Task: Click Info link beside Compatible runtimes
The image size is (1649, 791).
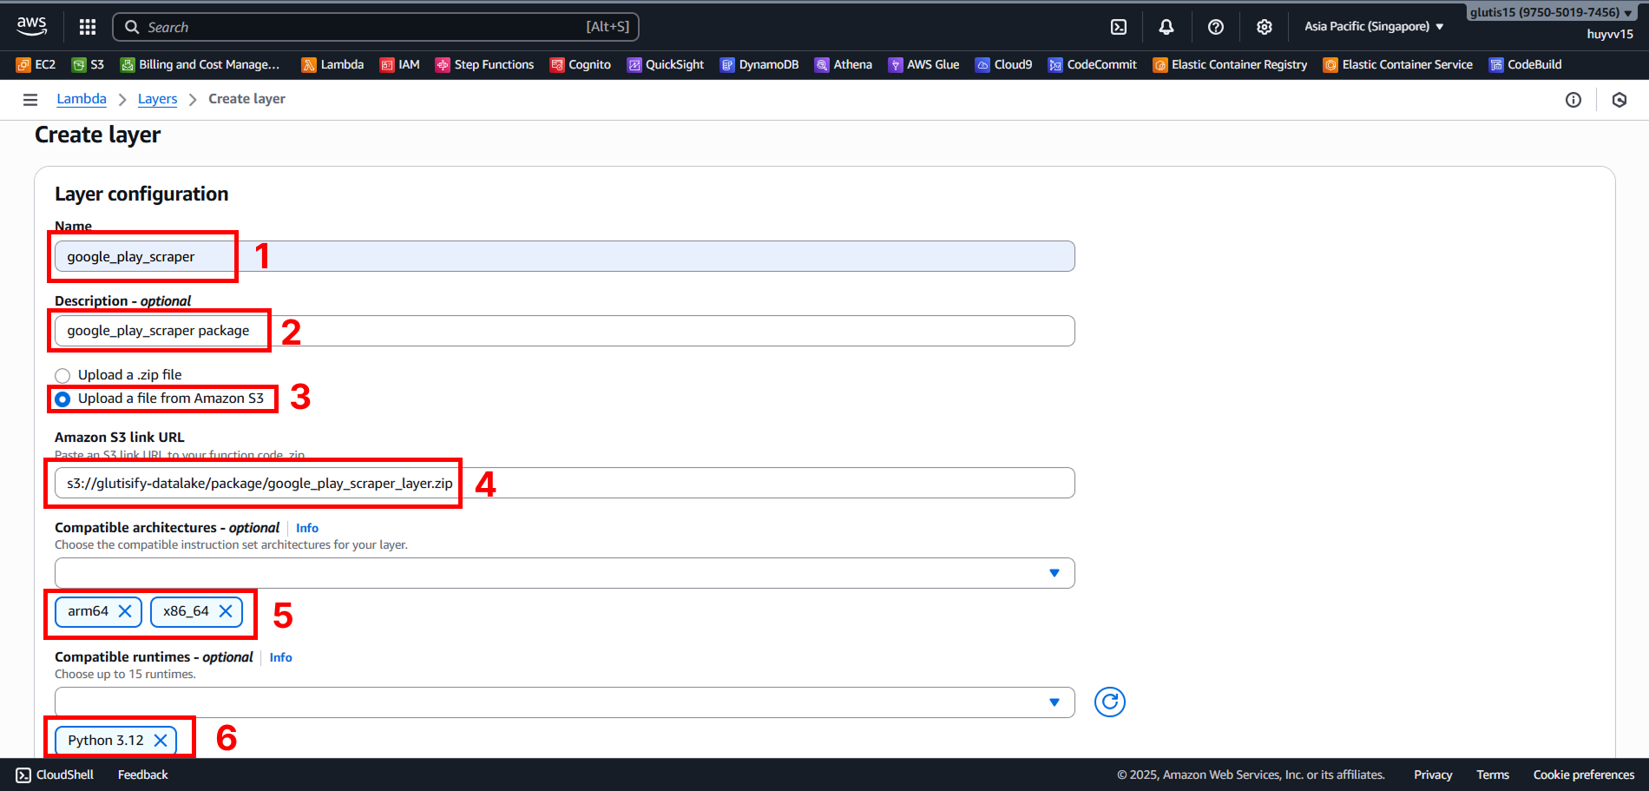Action: coord(280,657)
